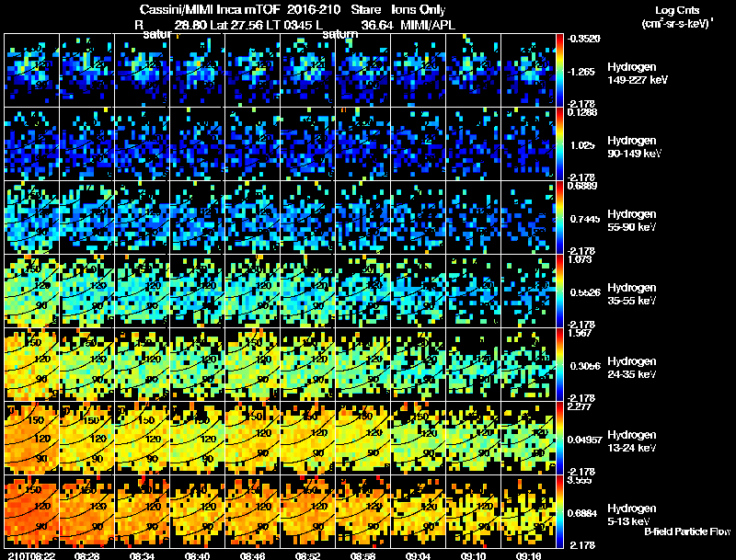Select the '2016-210' date in the title
Screen dimensions: 736x560
pyautogui.click(x=313, y=10)
